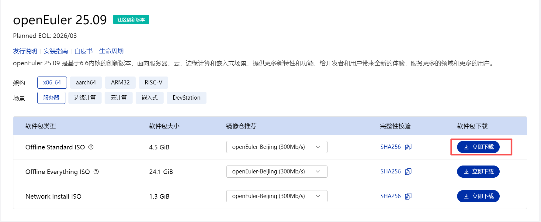Switch to the 云计算 scenario
Screen dimensions: 541x222
(119, 98)
